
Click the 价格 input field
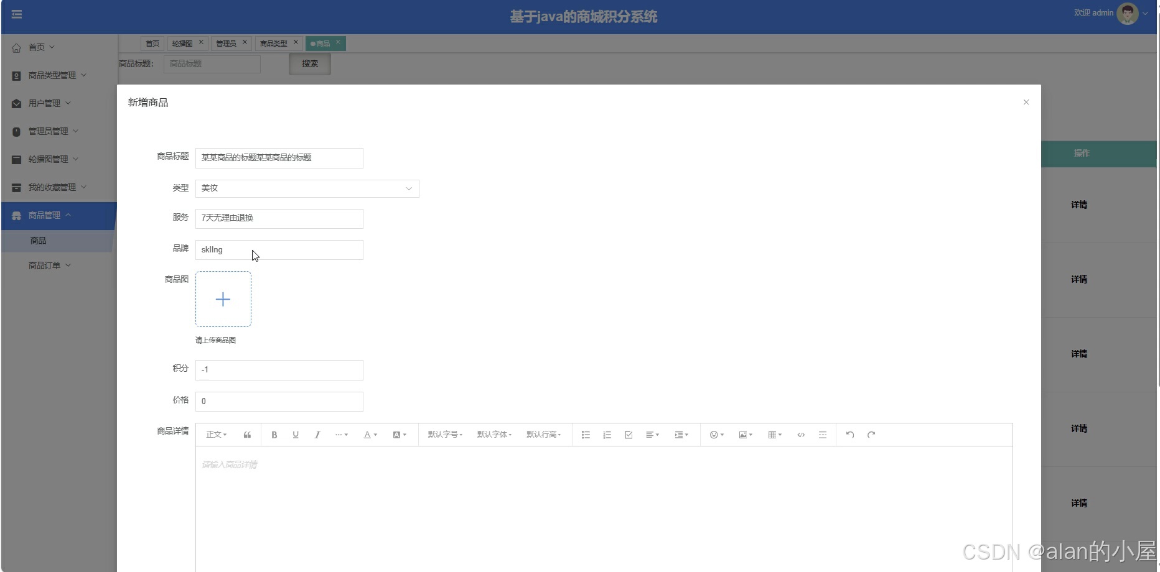[x=279, y=402]
